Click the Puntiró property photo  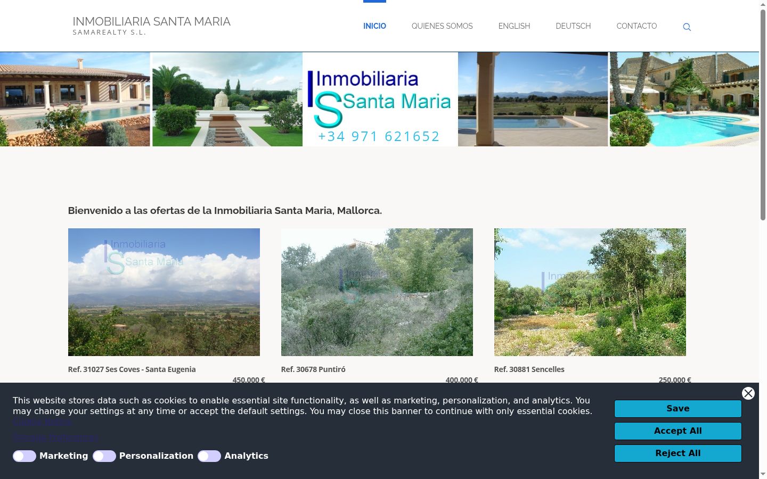point(377,292)
